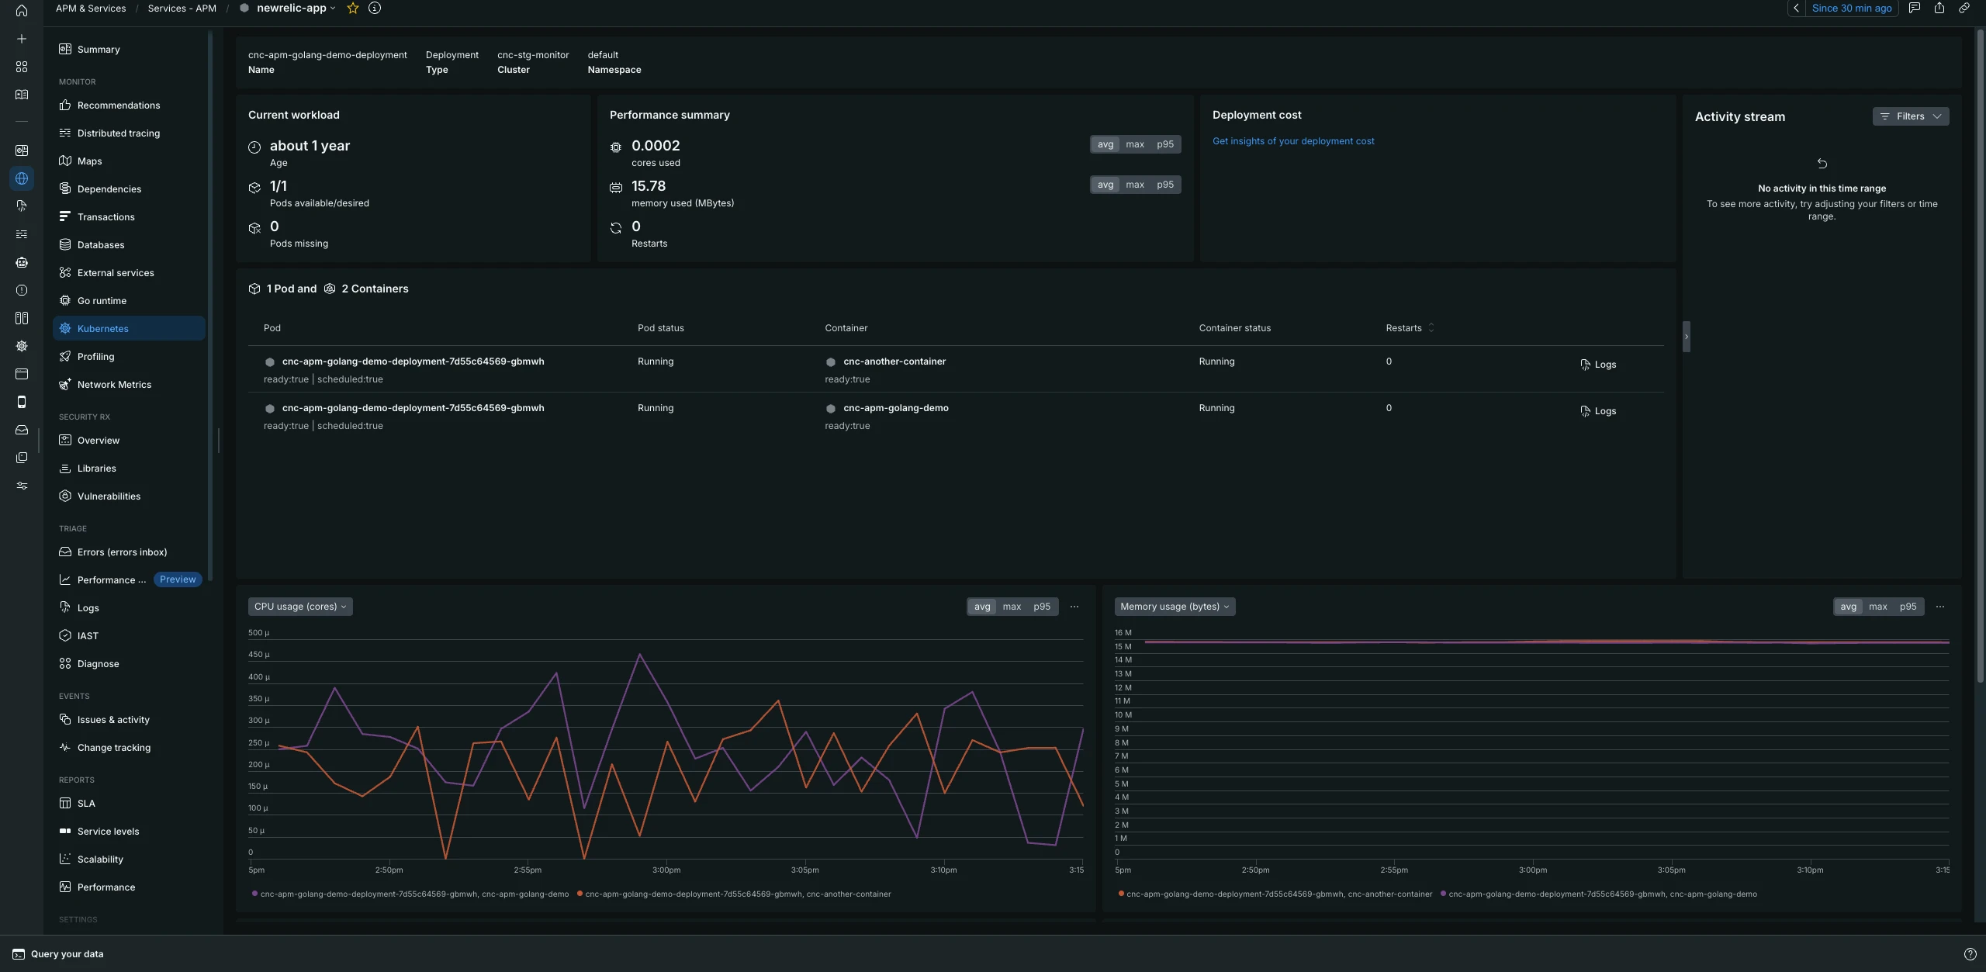The width and height of the screenshot is (1986, 972).
Task: Click the share icon in header
Action: (x=1939, y=8)
